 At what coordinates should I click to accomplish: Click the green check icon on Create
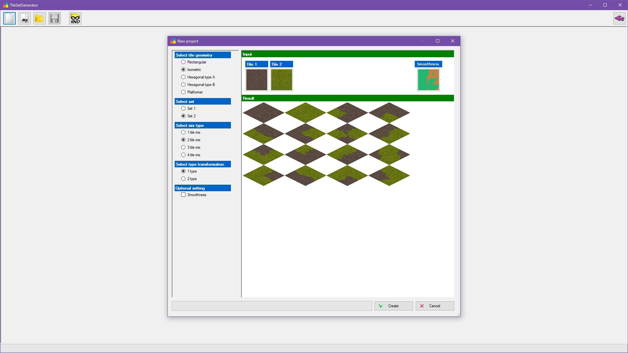tap(381, 306)
